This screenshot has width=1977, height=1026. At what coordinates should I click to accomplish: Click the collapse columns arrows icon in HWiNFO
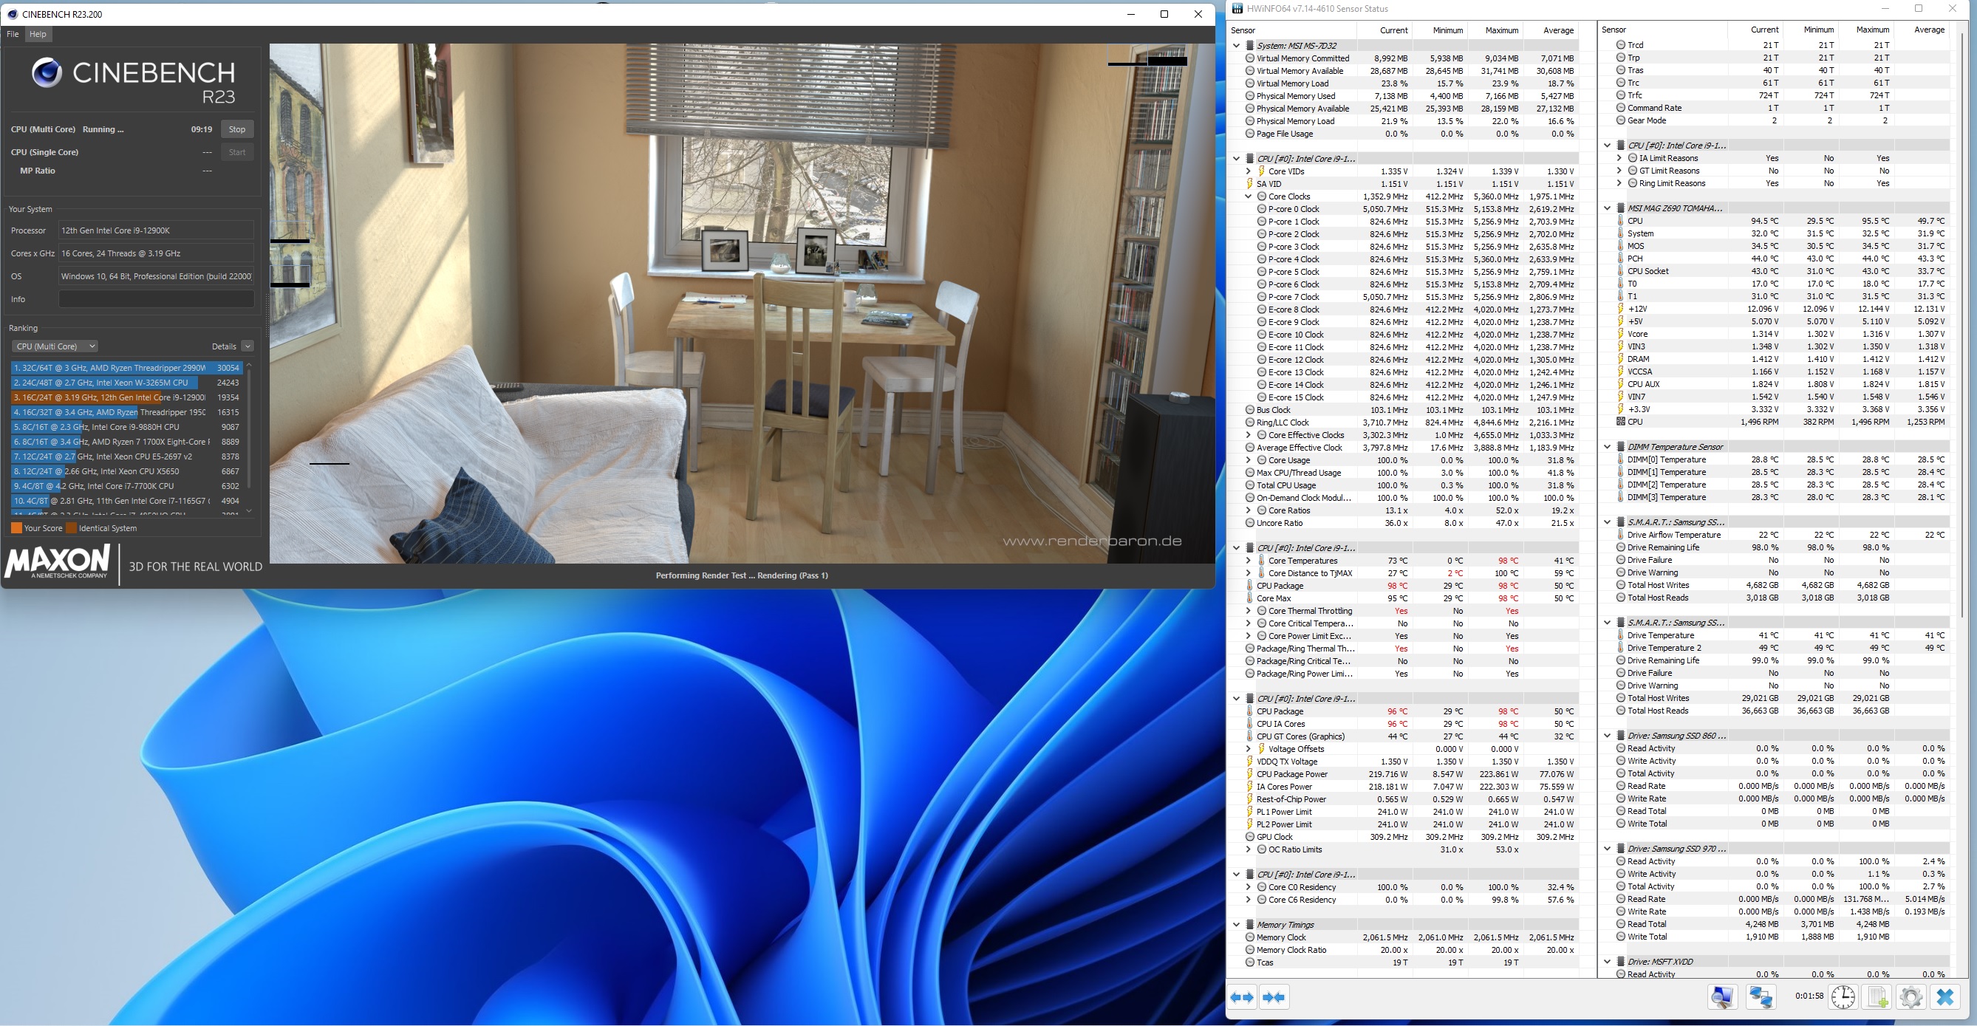(1274, 997)
